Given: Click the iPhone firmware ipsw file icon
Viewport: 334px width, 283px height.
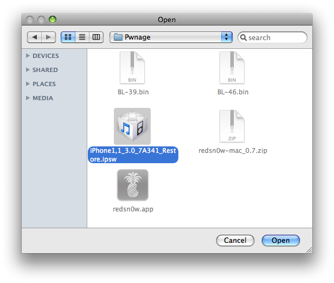Looking at the screenshot, I should pos(132,126).
